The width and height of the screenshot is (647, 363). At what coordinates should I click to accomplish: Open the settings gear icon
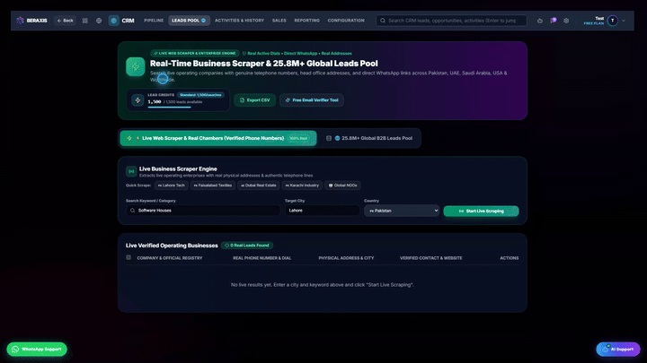pos(566,21)
